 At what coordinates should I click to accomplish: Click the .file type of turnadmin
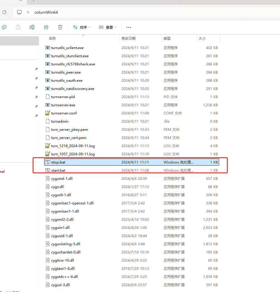point(166,121)
